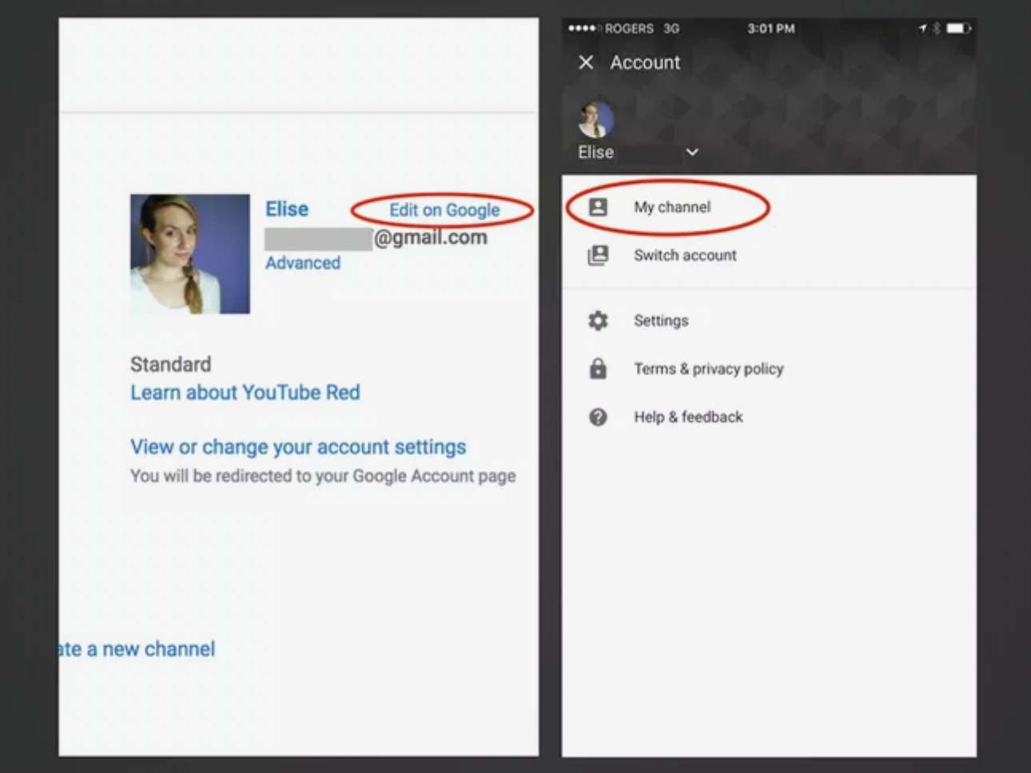Open the Advanced account link
The image size is (1031, 773).
point(303,263)
